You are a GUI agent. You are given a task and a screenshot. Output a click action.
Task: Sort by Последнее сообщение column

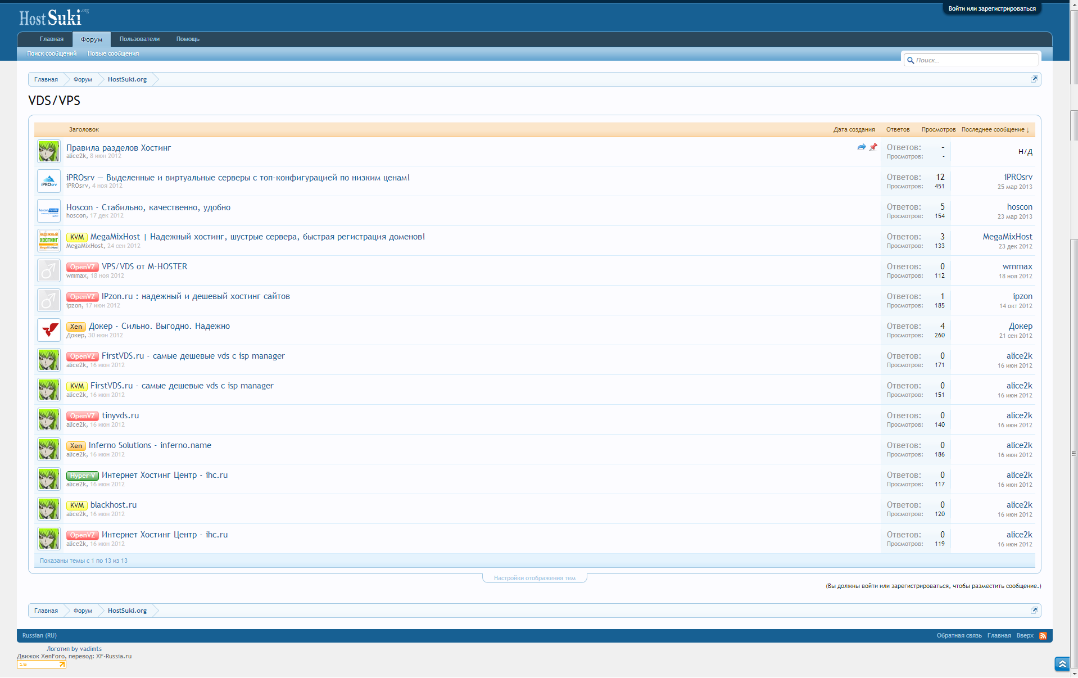click(x=995, y=129)
